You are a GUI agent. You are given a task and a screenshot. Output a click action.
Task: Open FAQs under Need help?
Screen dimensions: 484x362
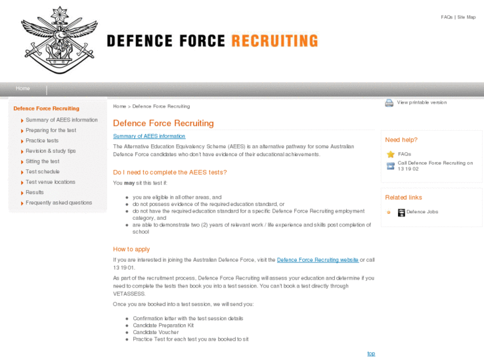click(x=404, y=154)
